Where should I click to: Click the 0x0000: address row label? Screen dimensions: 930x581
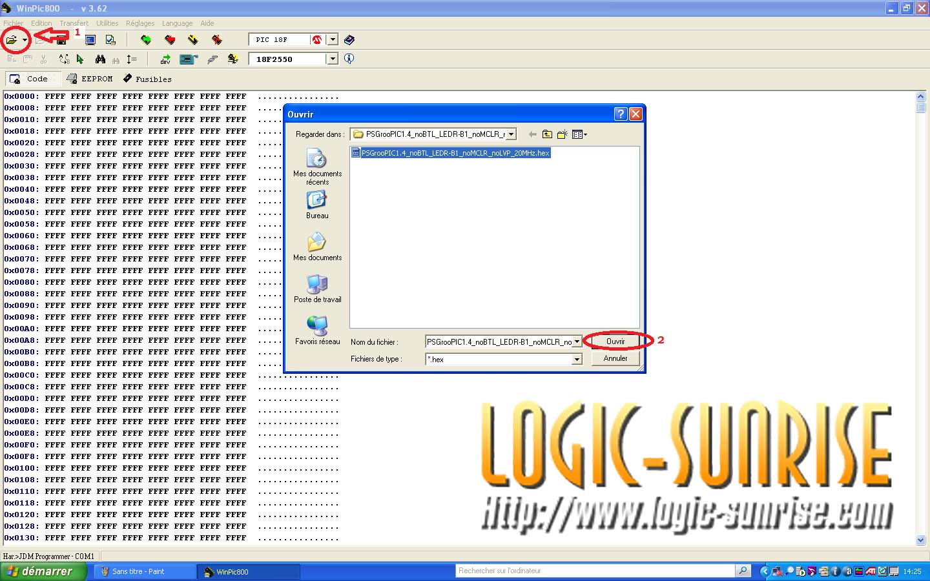click(22, 96)
